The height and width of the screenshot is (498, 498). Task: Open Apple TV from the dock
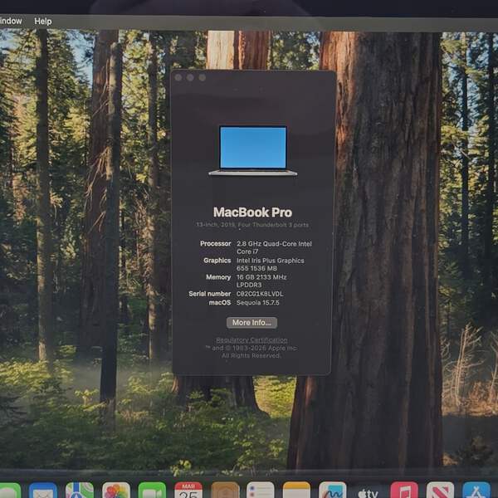pyautogui.click(x=369, y=491)
